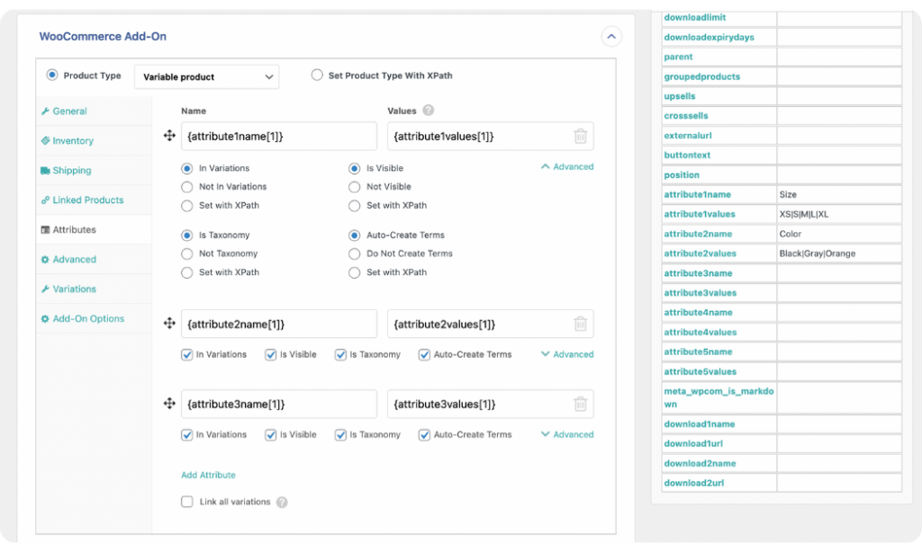This screenshot has height=552, width=922.
Task: Select the Not In Variations radio button
Action: [187, 187]
